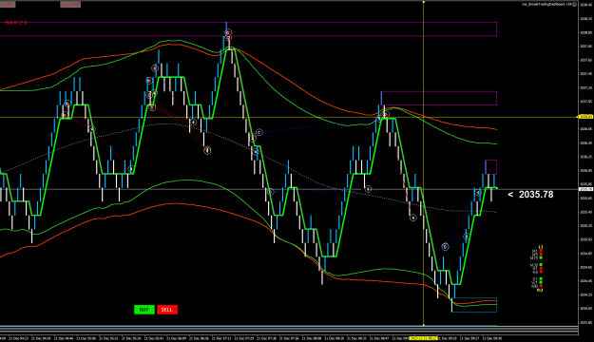Click the Expert Advisor smiley icon
594x342 pixels.
pos(574,4)
